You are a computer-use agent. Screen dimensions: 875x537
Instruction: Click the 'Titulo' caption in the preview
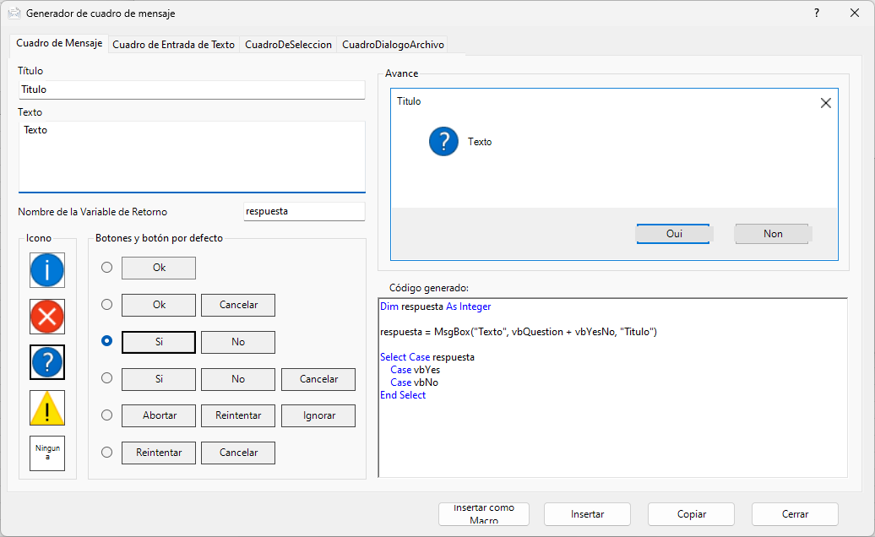coord(409,101)
